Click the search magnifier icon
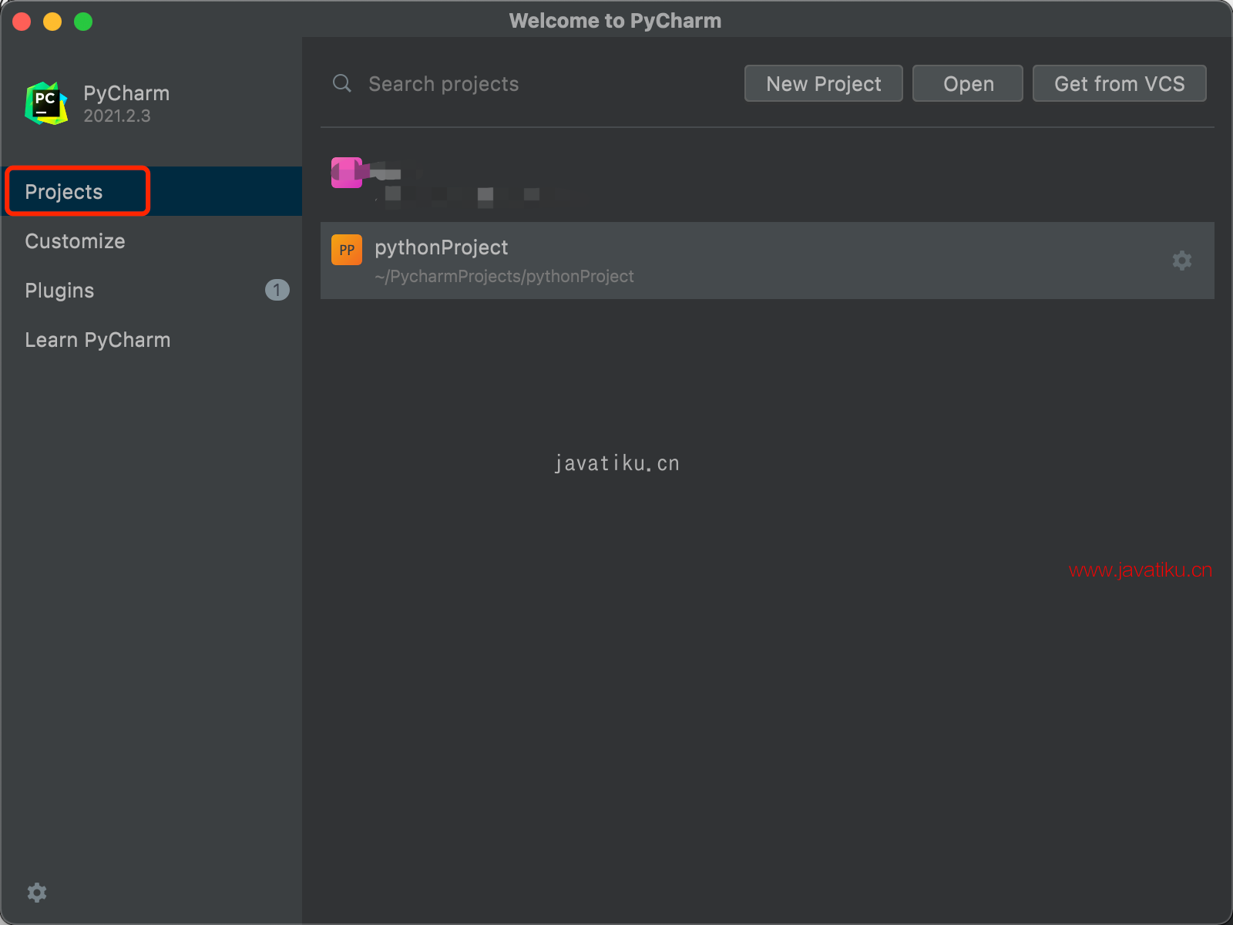 [342, 83]
